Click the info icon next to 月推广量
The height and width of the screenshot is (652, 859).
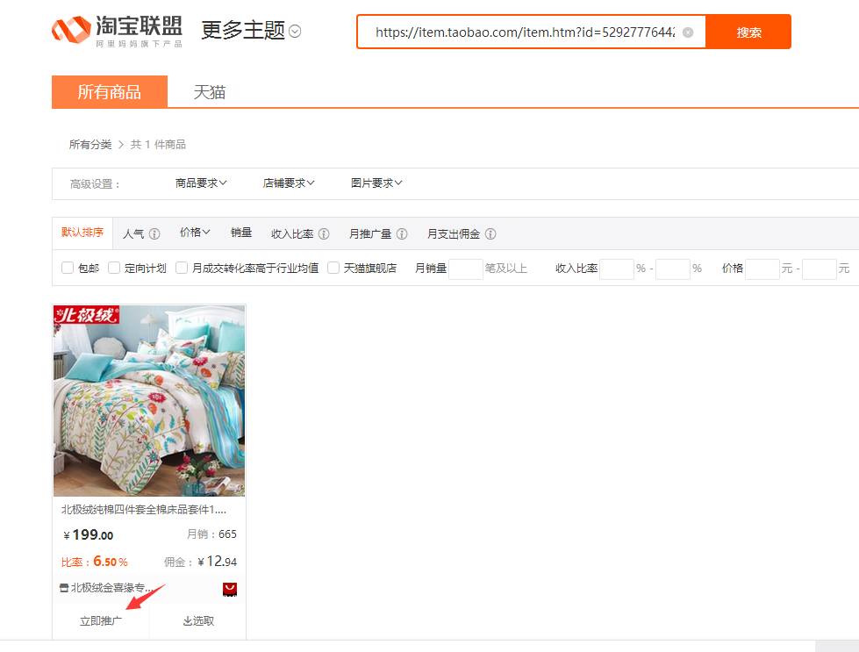point(402,234)
